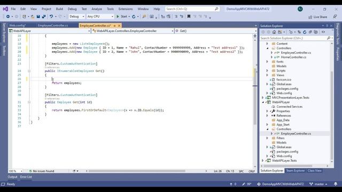The height and width of the screenshot is (192, 342).
Task: Open the Get() member dropdown
Action: (x=216, y=31)
